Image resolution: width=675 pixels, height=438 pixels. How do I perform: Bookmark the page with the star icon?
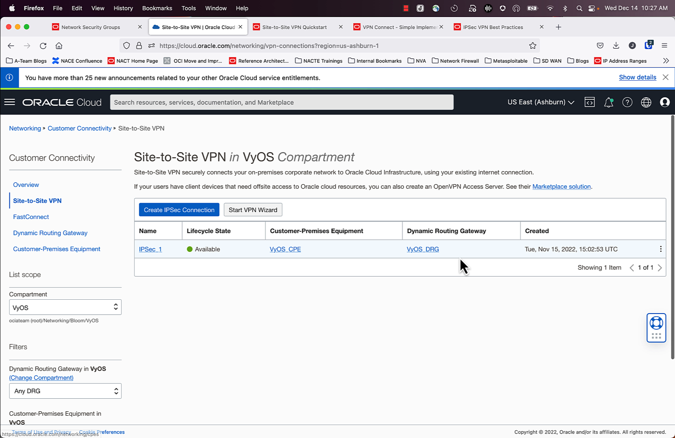pyautogui.click(x=533, y=45)
